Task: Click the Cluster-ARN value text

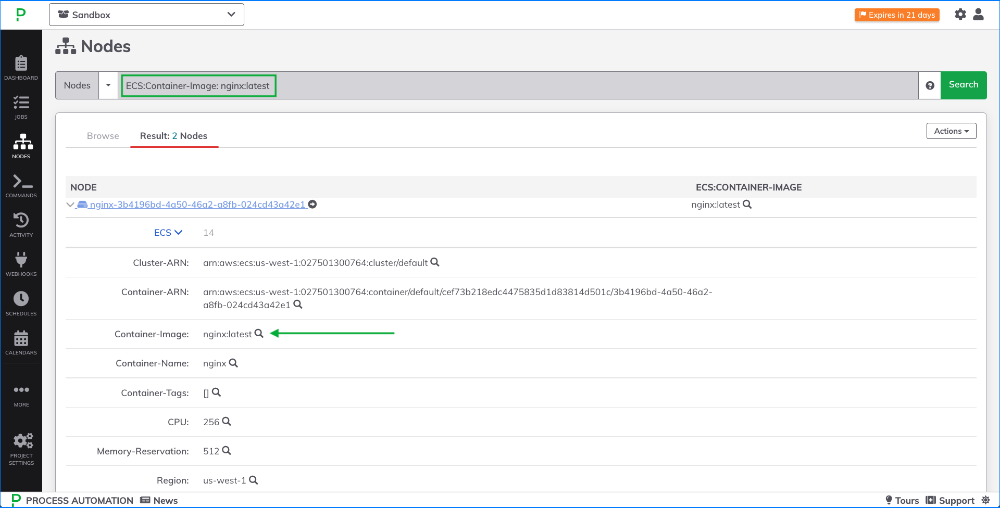Action: tap(315, 263)
